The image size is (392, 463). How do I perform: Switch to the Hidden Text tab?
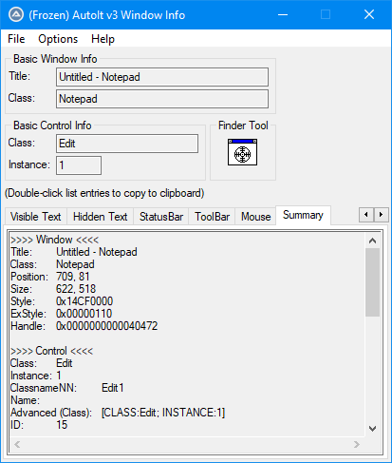pos(100,217)
